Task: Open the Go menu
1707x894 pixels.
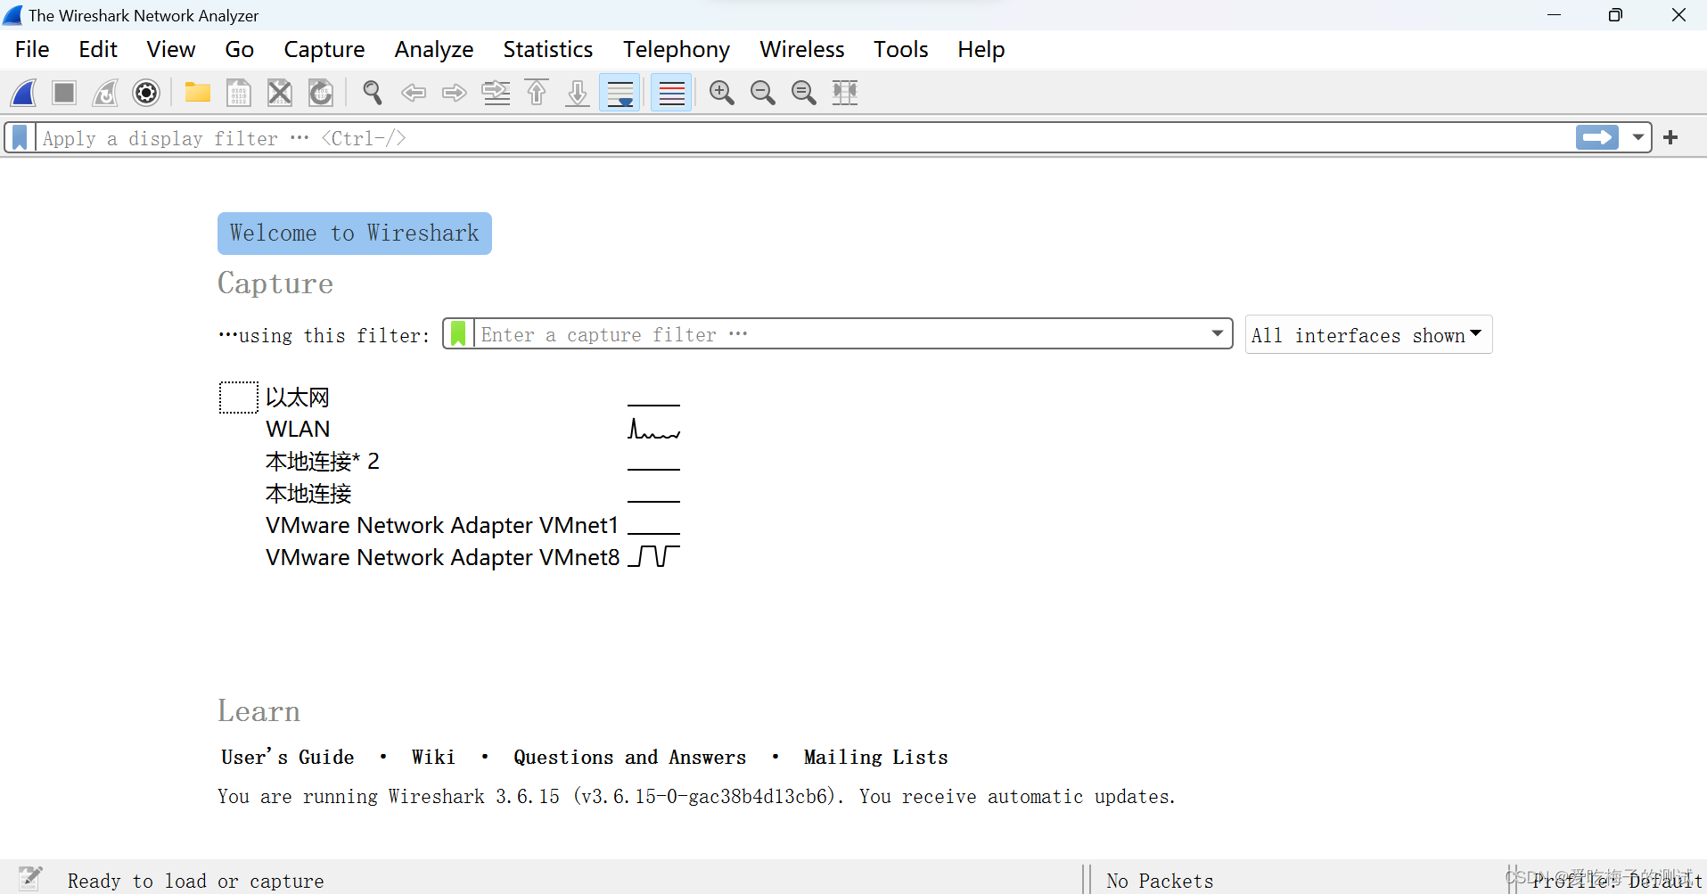Action: click(x=240, y=49)
